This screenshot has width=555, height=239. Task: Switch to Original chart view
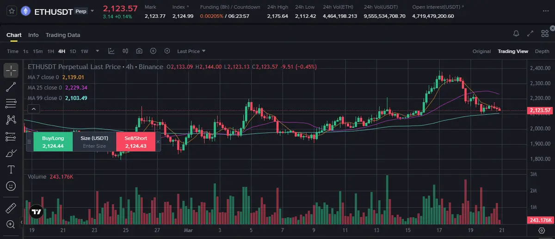pos(481,51)
